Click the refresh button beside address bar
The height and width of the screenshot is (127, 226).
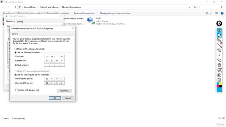point(195,7)
